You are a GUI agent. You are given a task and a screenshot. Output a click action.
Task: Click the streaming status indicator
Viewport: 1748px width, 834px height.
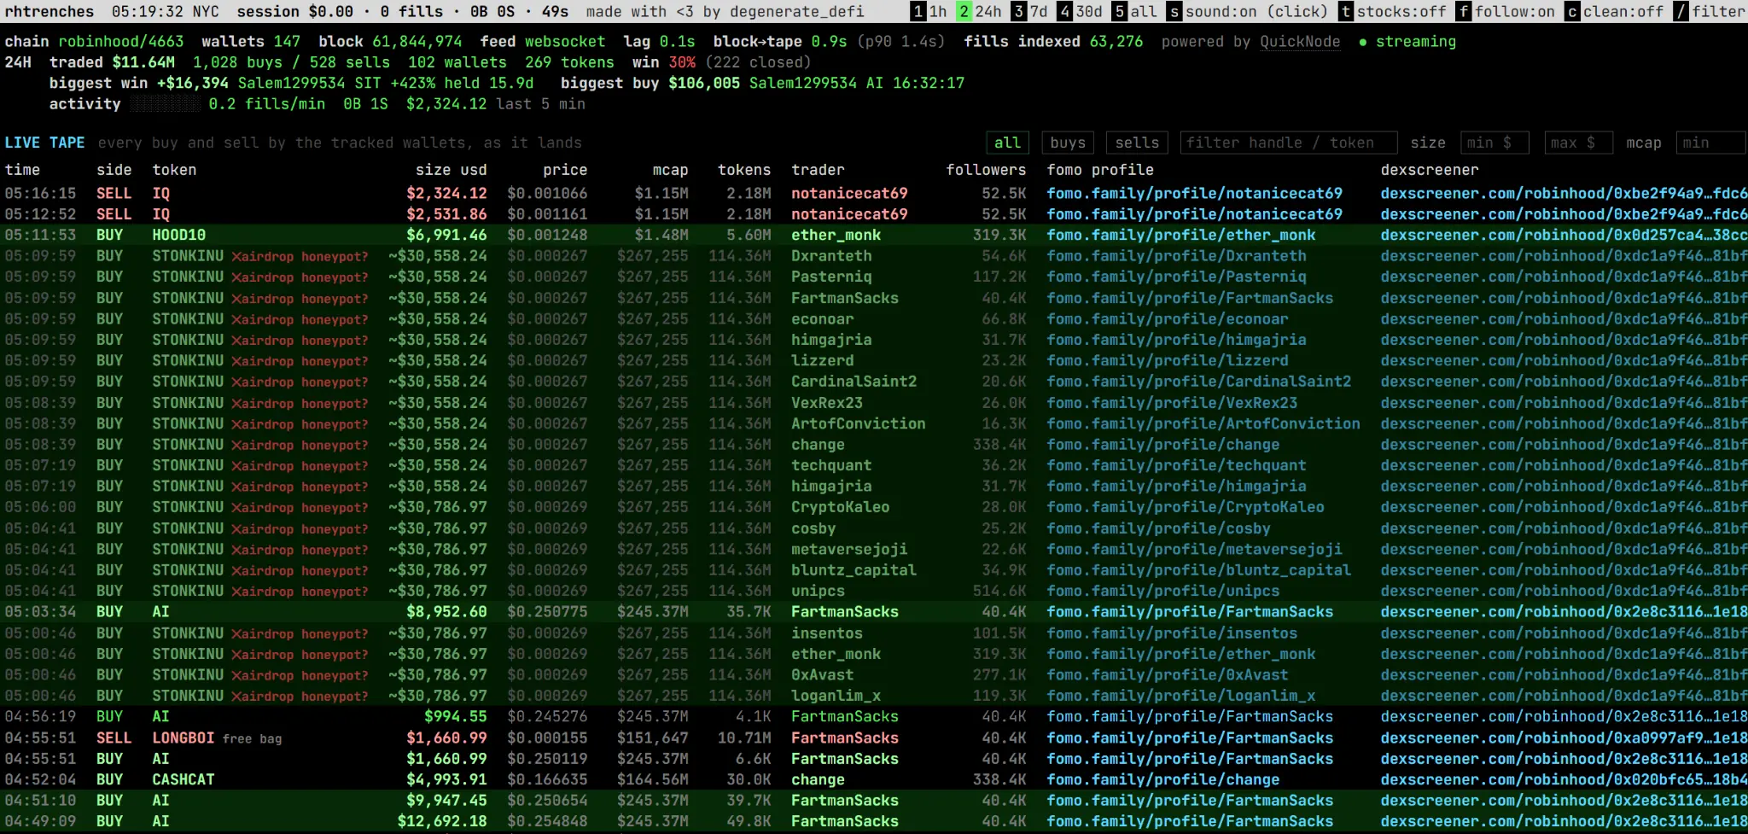point(1407,42)
